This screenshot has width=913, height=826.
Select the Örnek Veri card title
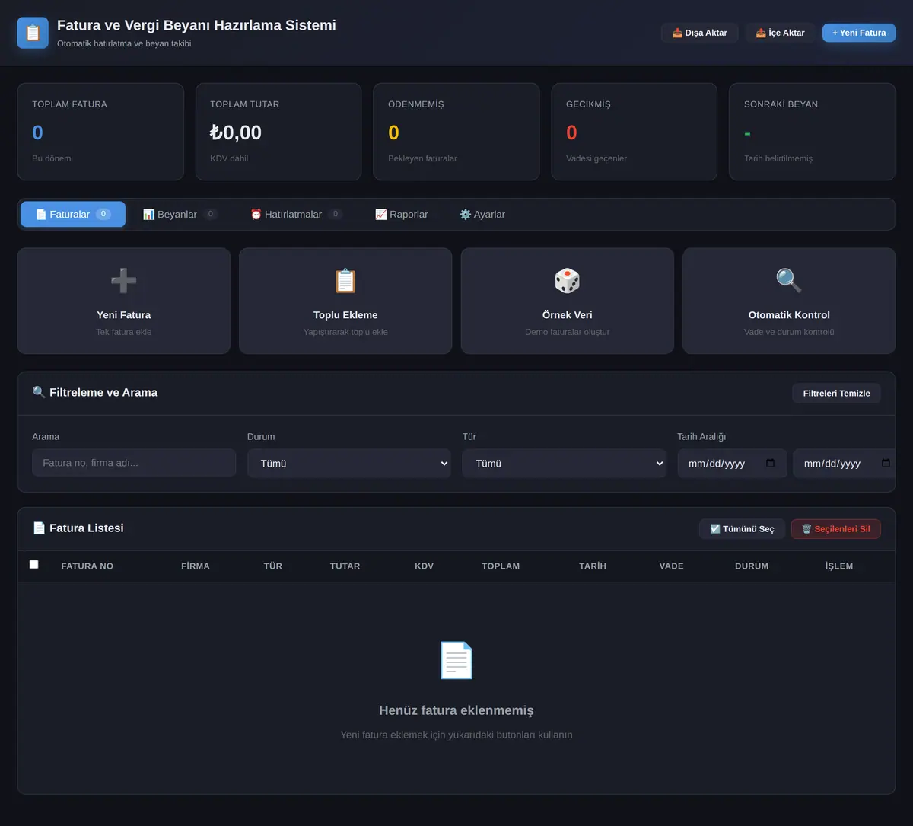point(567,315)
